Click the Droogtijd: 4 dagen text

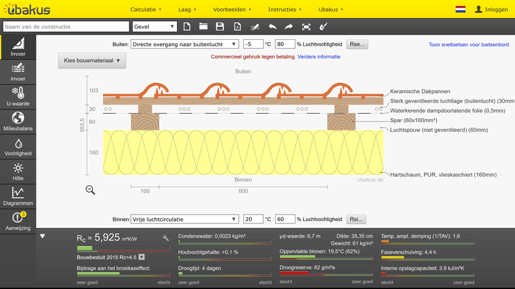200,268
